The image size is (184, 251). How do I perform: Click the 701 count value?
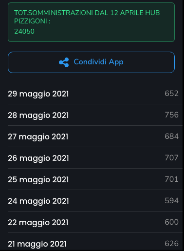click(172, 179)
